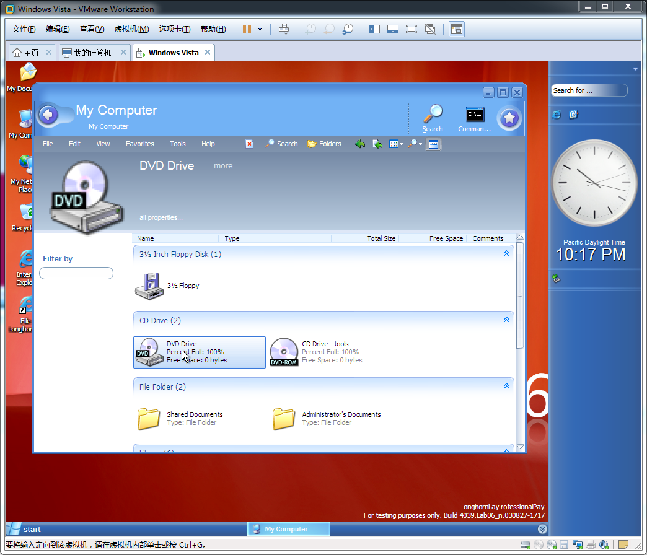Expand the taskbar tray chevron
Screen dimensions: 647x555
click(x=543, y=529)
